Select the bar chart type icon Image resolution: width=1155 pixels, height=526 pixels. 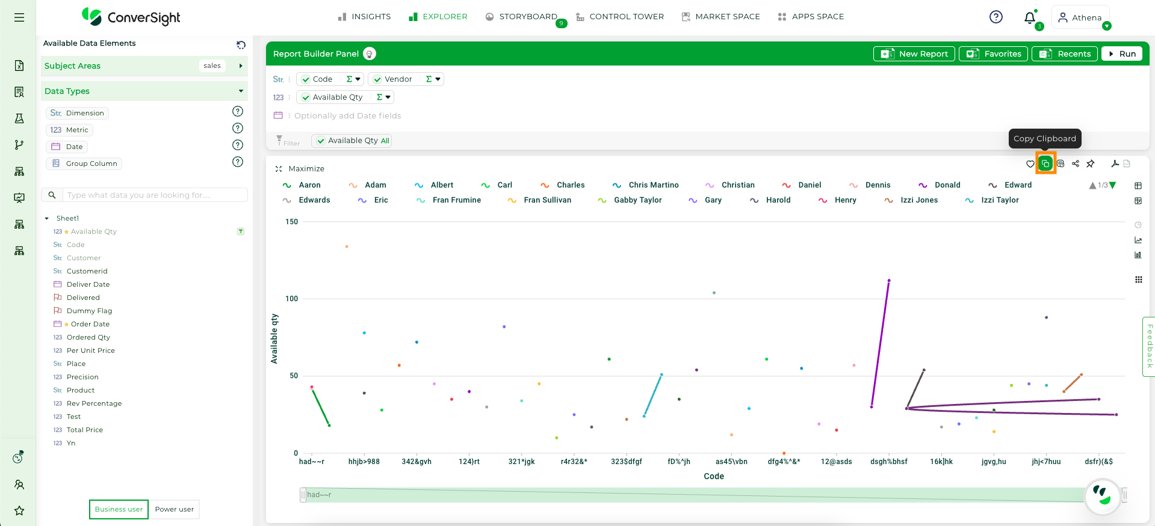click(x=1138, y=255)
